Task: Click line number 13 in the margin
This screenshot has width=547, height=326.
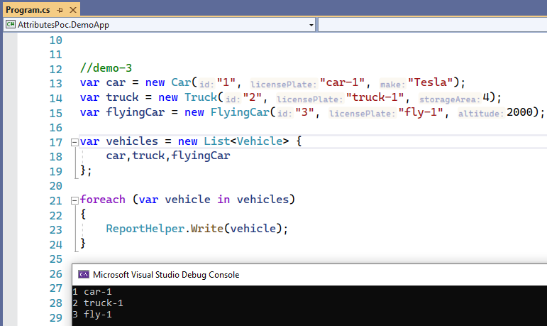Action: (56, 83)
